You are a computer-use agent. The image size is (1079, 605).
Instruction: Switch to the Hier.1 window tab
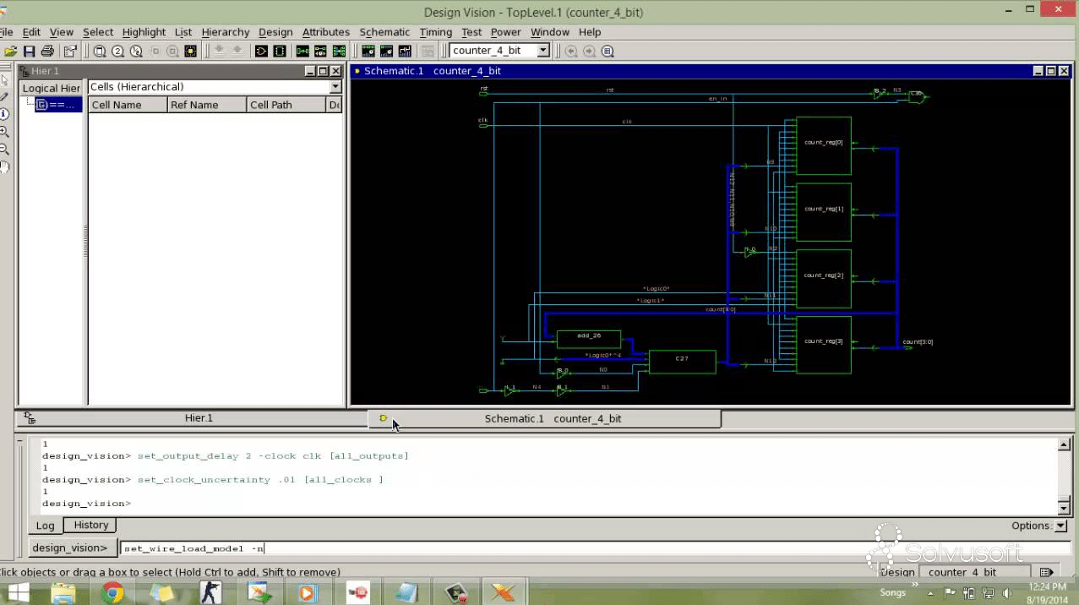[x=192, y=418]
